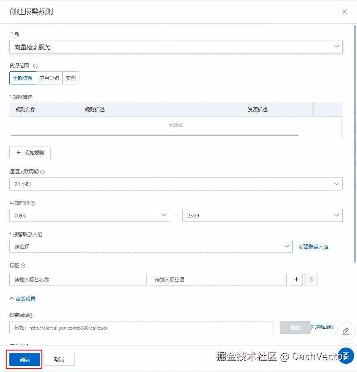Click the 添加规则 add rule button
Screen dimensions: 357x372
[30, 152]
